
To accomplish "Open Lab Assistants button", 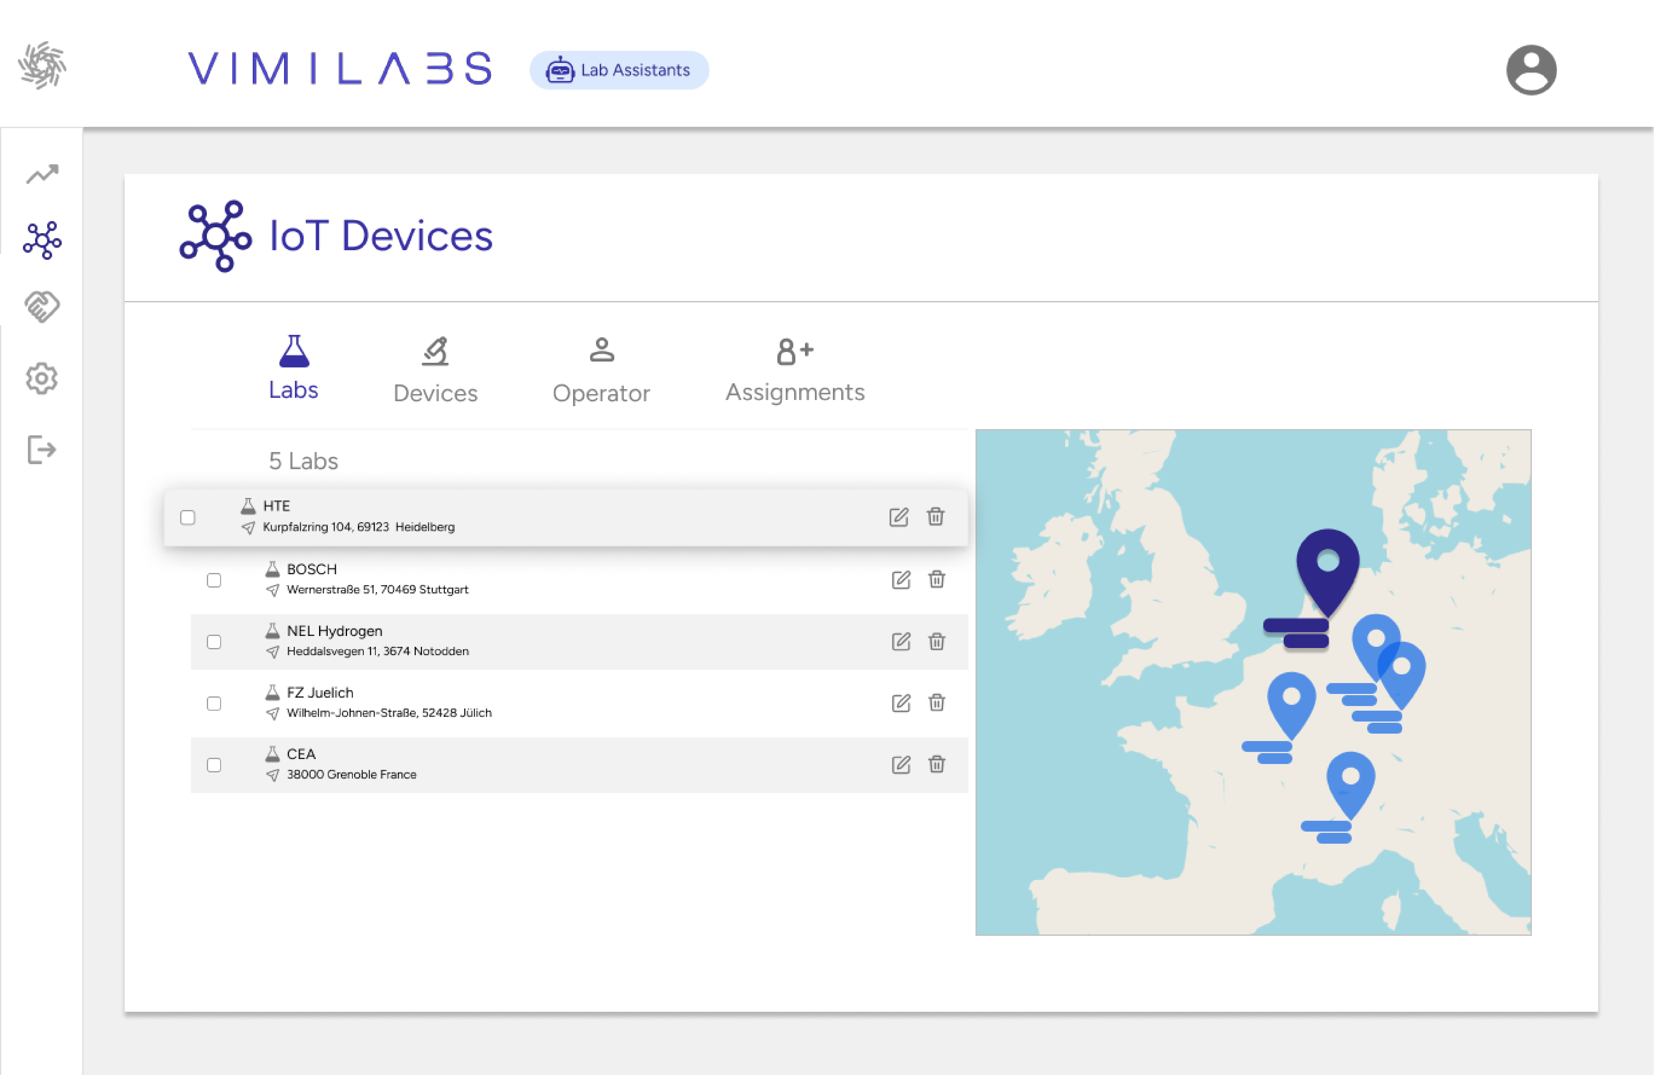I will pos(619,70).
